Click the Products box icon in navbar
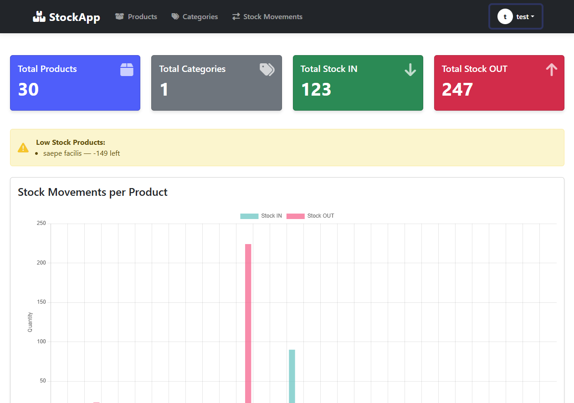Screen dimensions: 574x403 point(120,17)
